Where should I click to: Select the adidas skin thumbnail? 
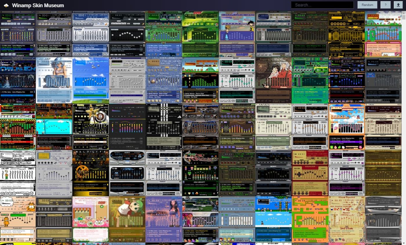(x=164, y=127)
